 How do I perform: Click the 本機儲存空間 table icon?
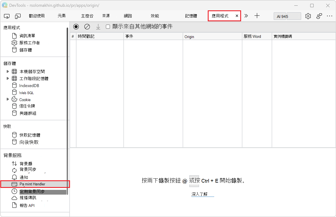coord(14,71)
